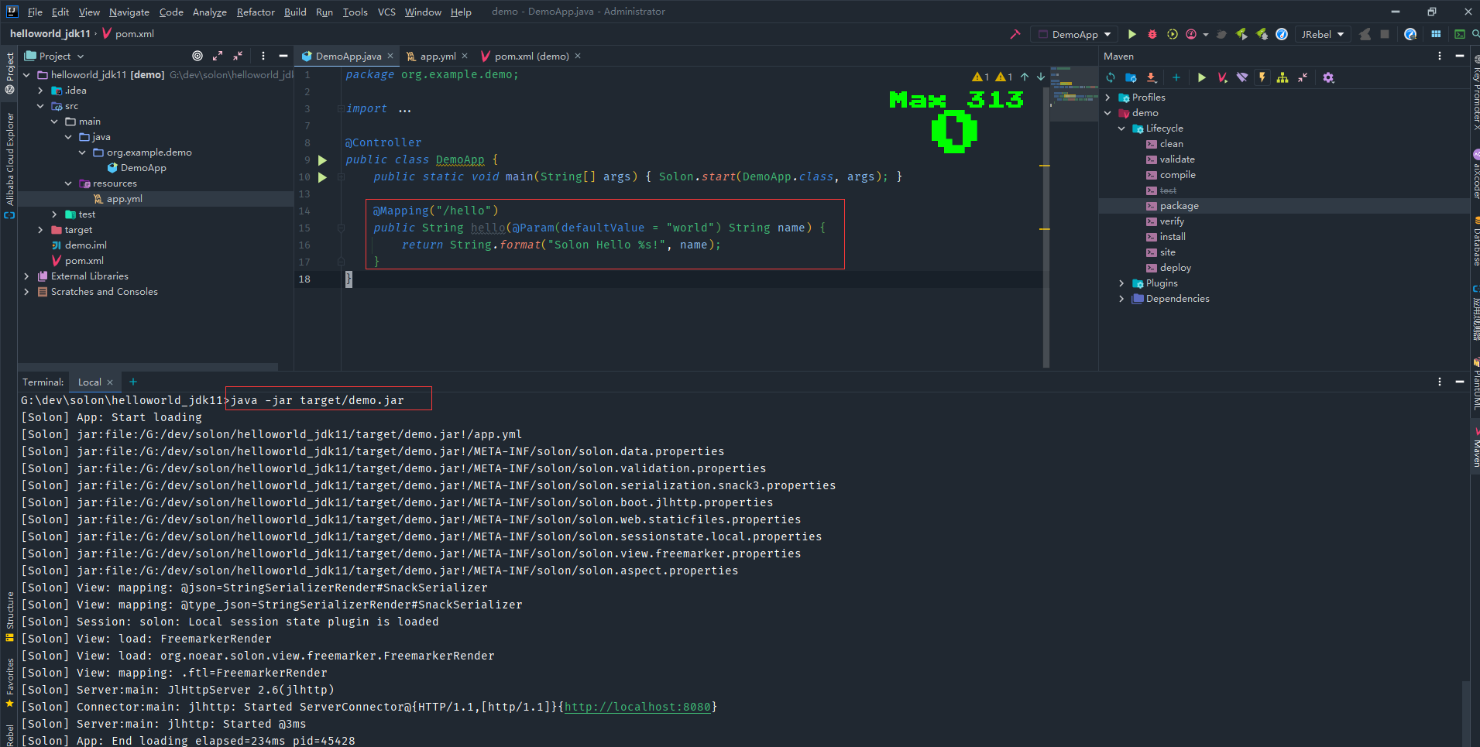This screenshot has width=1480, height=747.
Task: Toggle the Project tool window stripe button
Action: [9, 74]
